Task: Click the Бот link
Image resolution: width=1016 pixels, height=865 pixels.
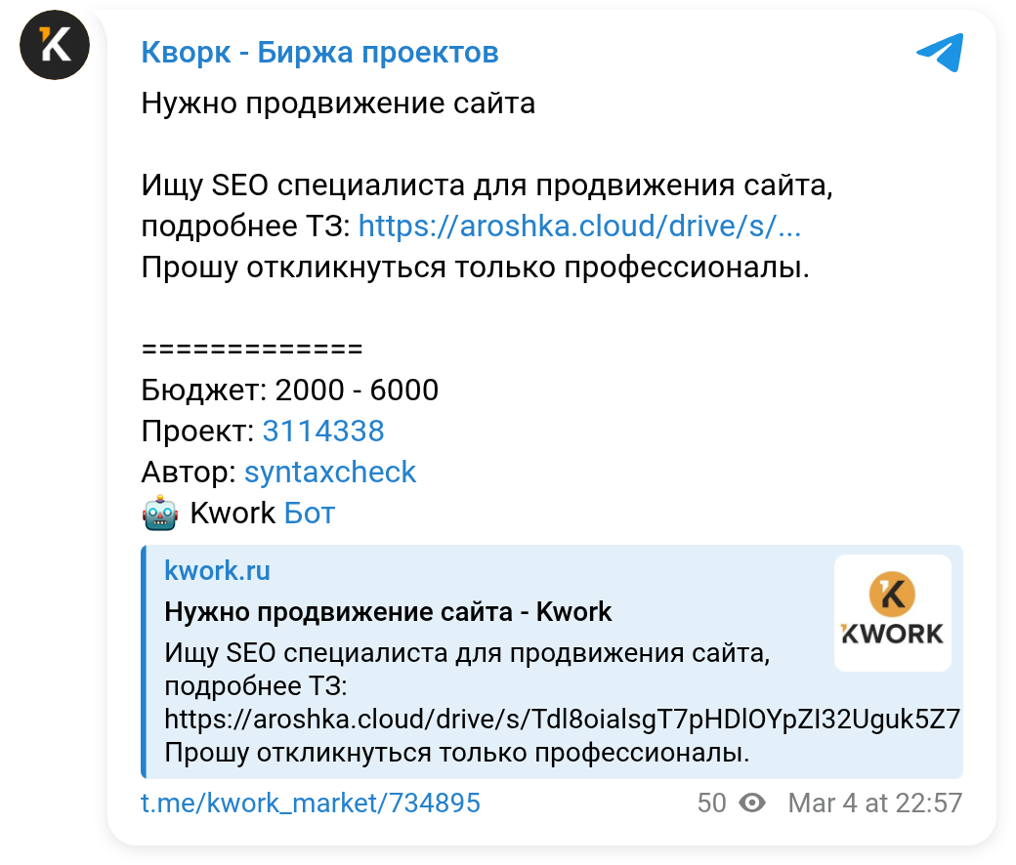Action: point(309,514)
